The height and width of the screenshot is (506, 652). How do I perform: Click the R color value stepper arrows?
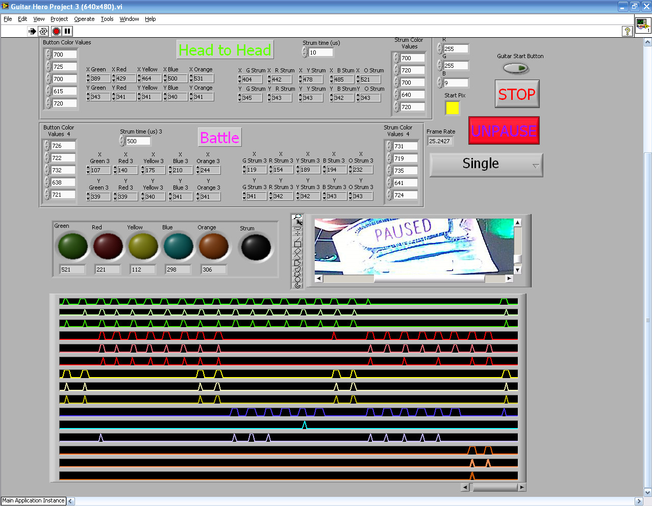tap(440, 47)
